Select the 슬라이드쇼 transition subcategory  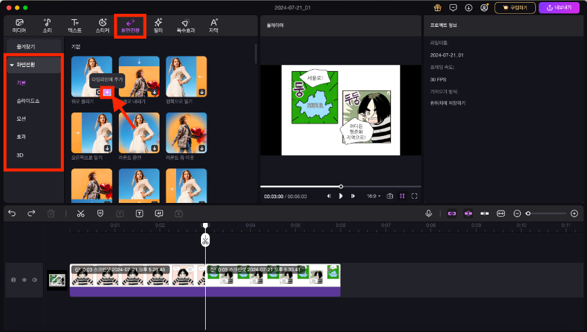coord(27,100)
